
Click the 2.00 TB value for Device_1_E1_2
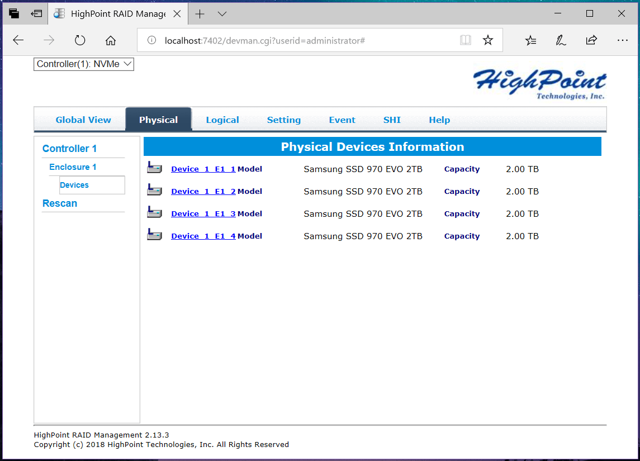(x=522, y=191)
